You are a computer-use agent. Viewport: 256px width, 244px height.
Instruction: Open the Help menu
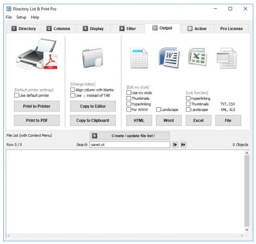pos(35,17)
